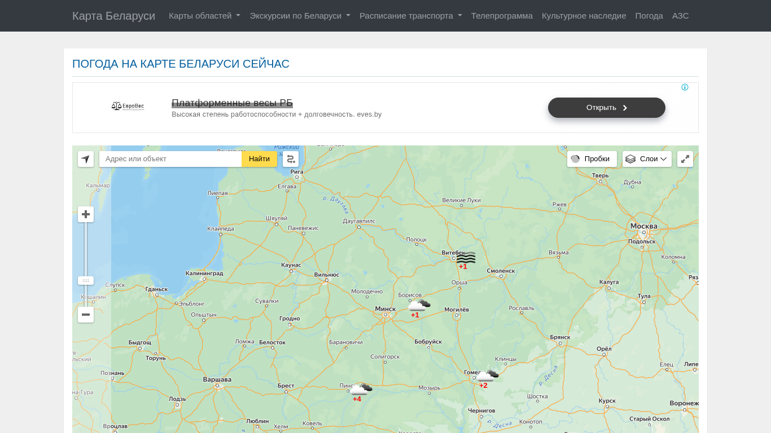Expand the map to fullscreen
This screenshot has width=771, height=433.
[685, 159]
